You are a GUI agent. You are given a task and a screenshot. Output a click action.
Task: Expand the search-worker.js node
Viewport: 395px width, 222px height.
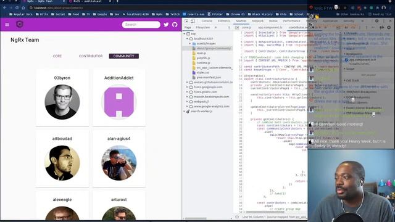coord(185,111)
